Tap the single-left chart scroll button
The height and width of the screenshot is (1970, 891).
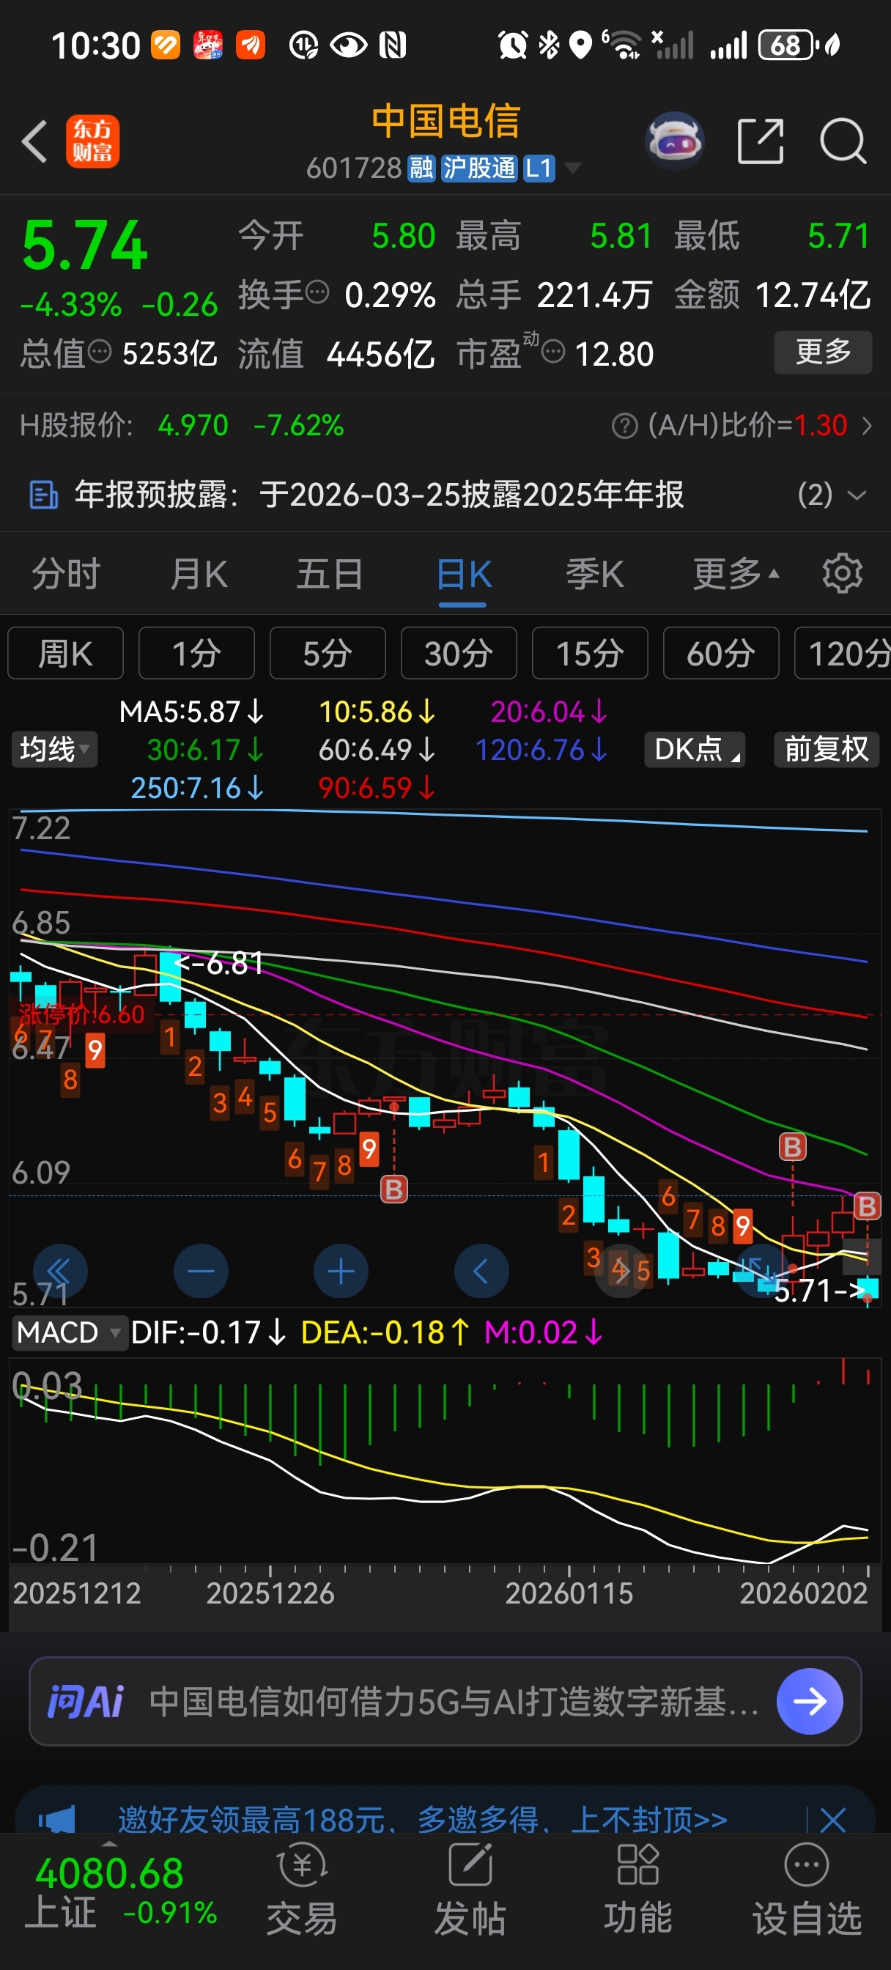tap(481, 1271)
